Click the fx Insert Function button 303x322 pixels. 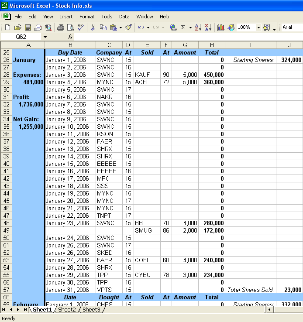70,37
